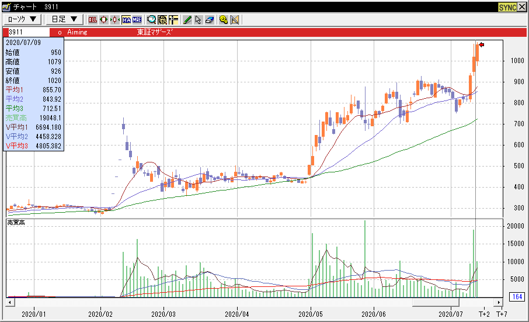Click the drafting compass tool icon
The image size is (529, 322).
(235, 19)
